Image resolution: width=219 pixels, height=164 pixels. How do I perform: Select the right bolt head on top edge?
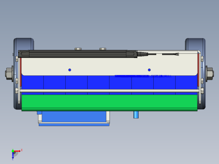[x=103, y=49]
